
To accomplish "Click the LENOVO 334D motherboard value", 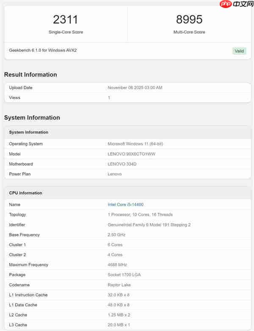I will pyautogui.click(x=124, y=164).
